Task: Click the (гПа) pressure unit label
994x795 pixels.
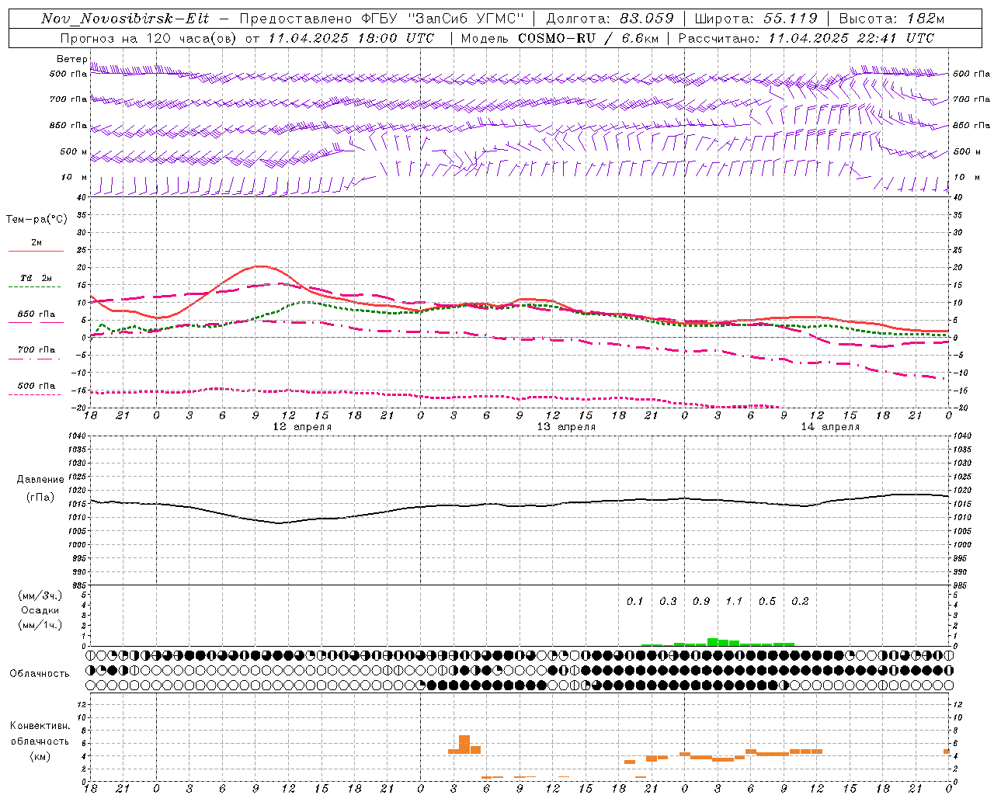Action: coord(40,497)
